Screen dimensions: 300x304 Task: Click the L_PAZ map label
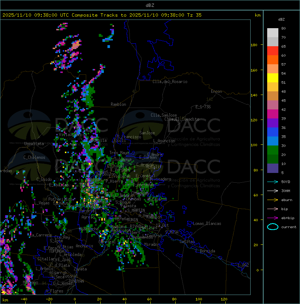(243, 265)
